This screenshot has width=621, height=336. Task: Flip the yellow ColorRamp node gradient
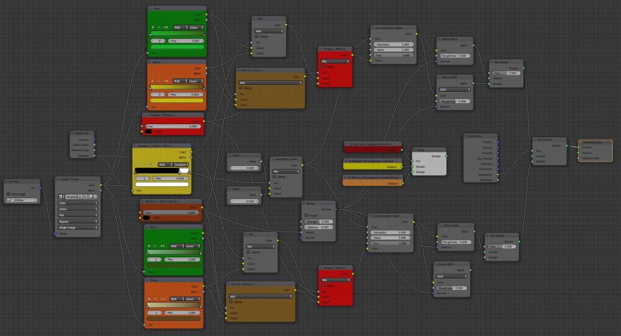point(151,165)
